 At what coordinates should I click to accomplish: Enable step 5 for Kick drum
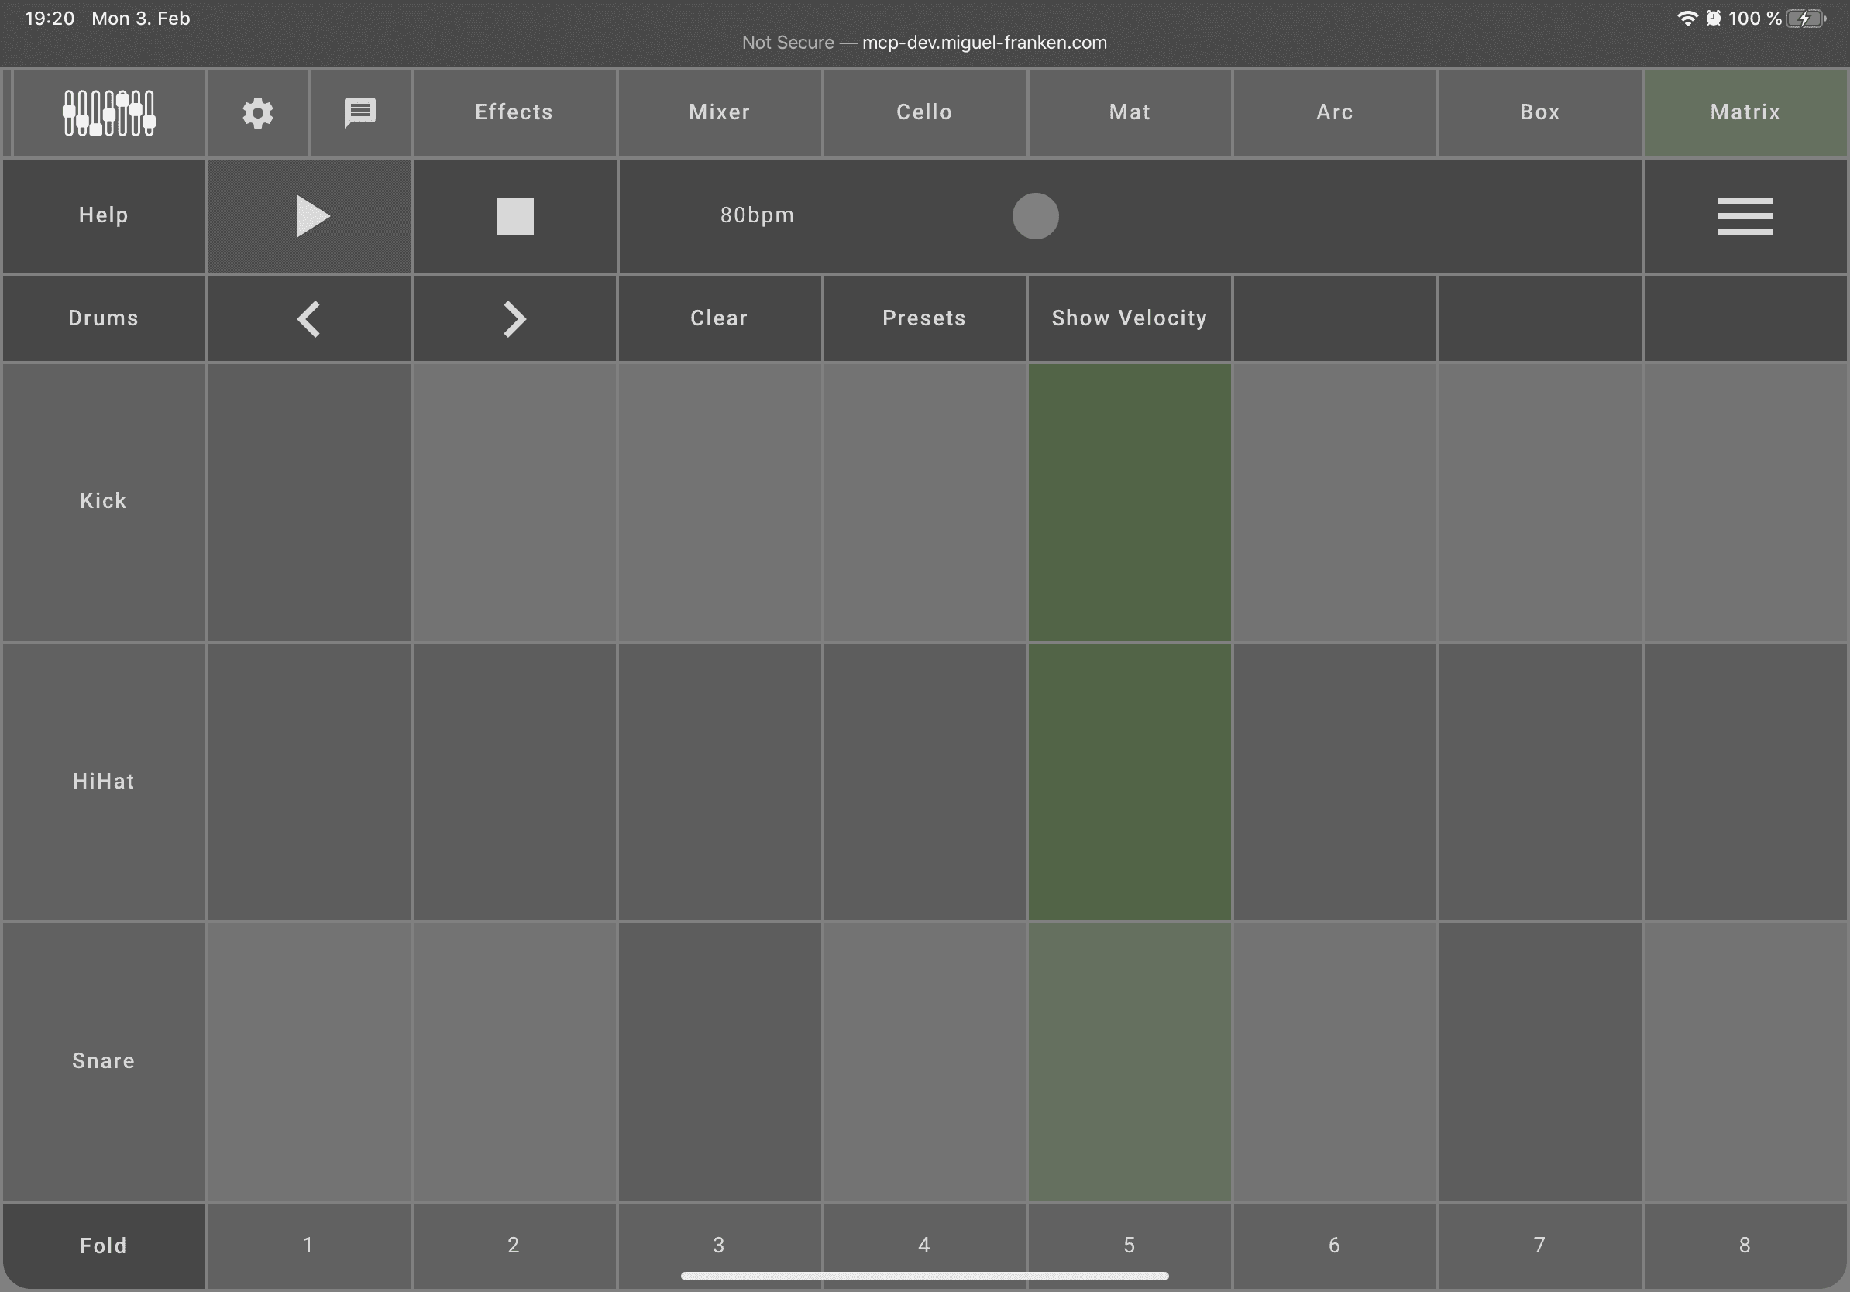tap(1129, 500)
